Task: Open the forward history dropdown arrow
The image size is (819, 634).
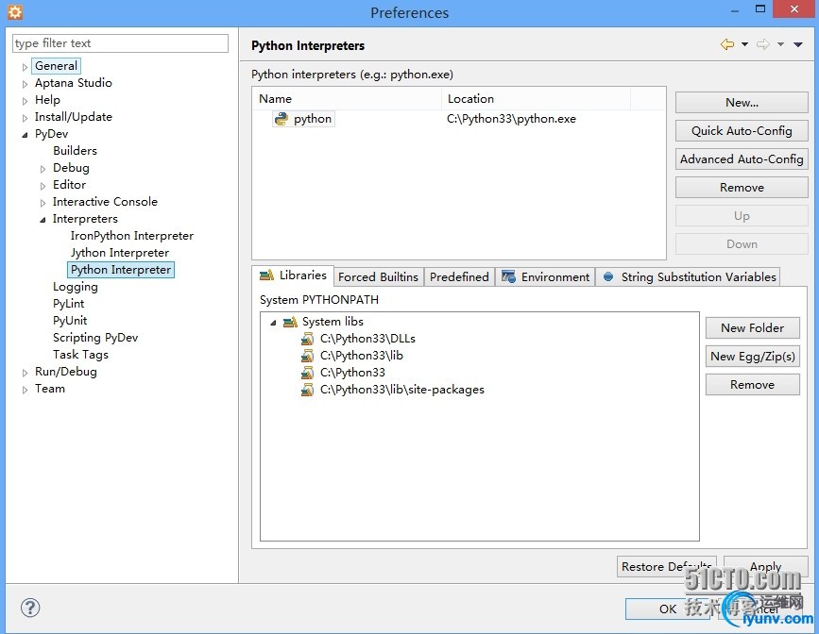Action: click(780, 44)
